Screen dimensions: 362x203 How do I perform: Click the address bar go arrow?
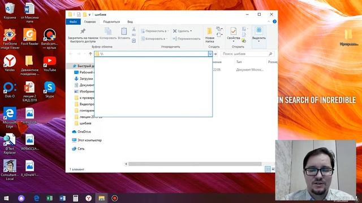pos(216,54)
